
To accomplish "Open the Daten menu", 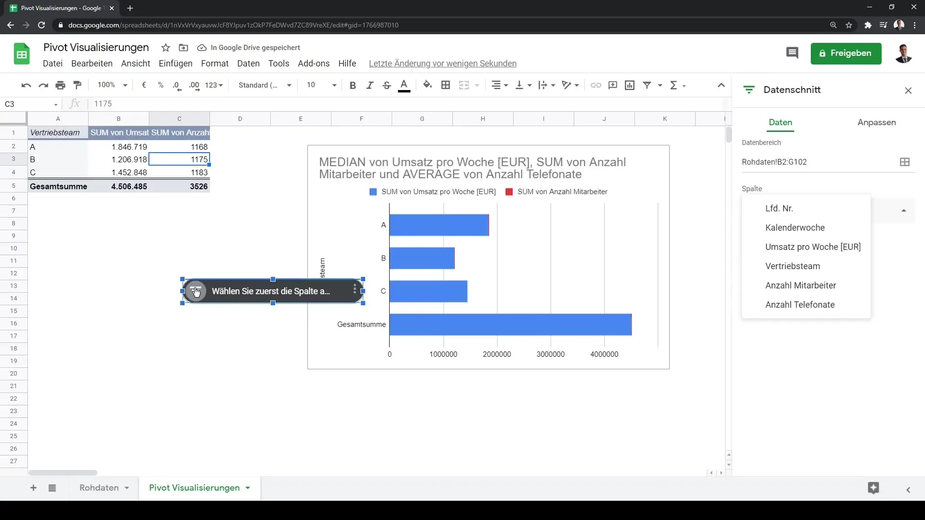I will 248,64.
